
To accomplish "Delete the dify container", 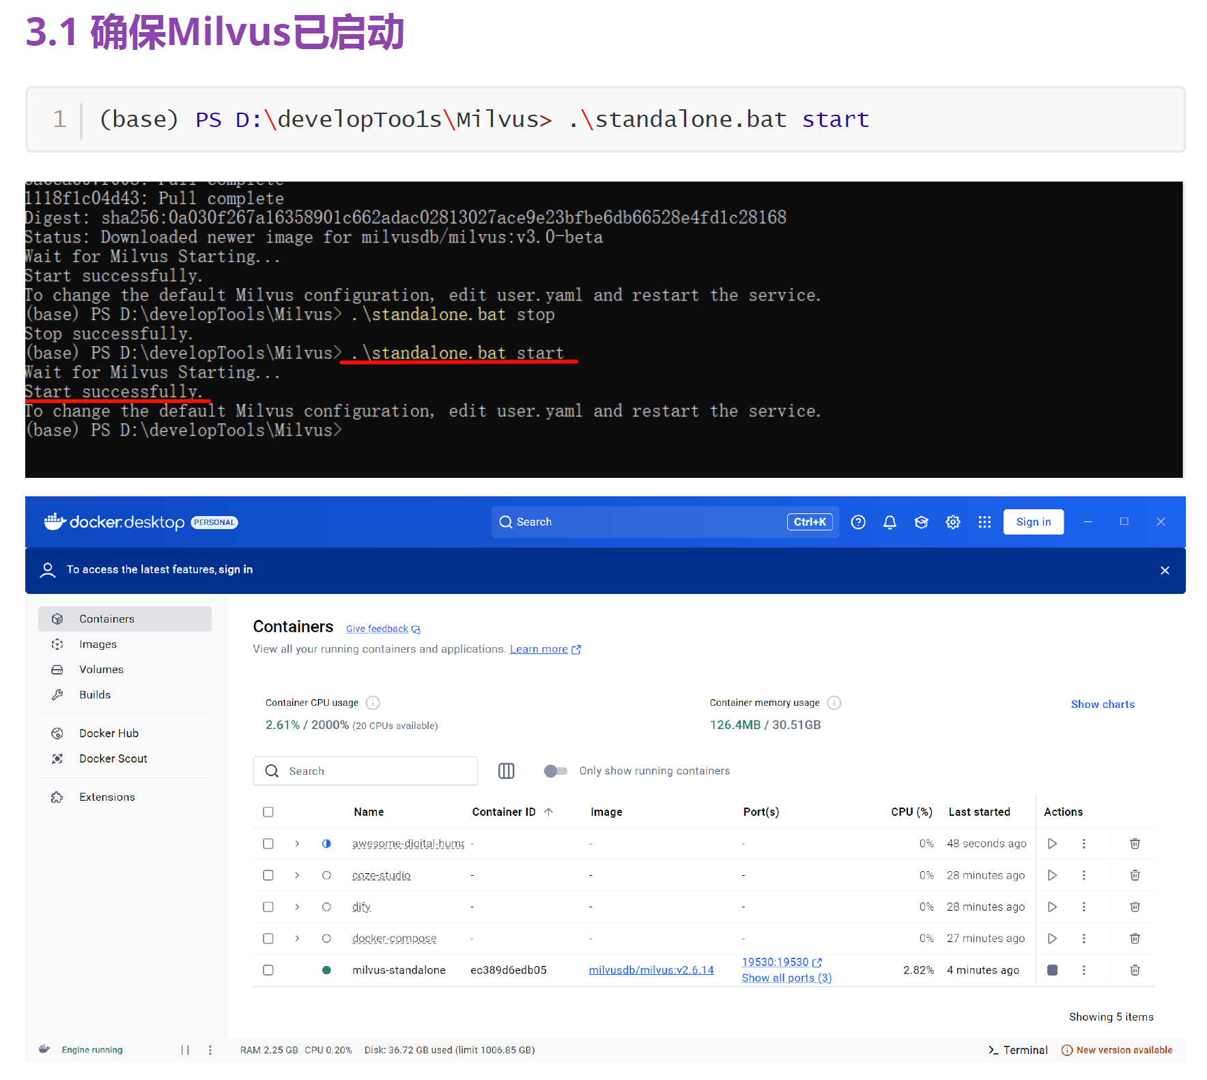I will (1135, 907).
